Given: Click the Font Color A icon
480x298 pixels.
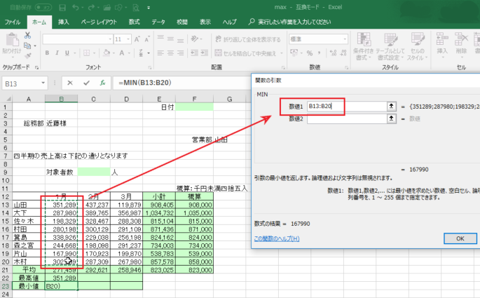Looking at the screenshot, I should pos(122,53).
